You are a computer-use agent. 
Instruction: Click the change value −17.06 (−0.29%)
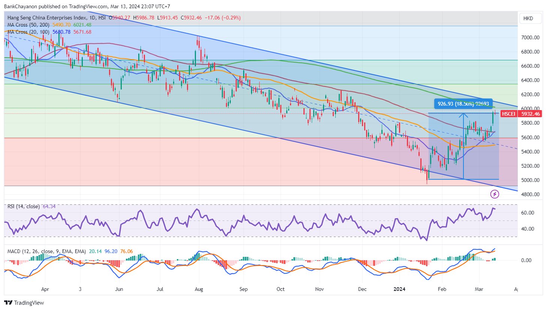click(223, 18)
